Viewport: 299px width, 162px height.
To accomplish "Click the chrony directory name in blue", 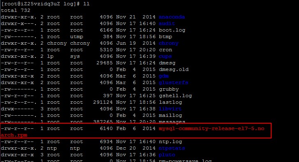I will coord(168,43).
